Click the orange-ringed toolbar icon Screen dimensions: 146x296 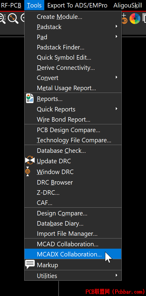click(x=124, y=19)
